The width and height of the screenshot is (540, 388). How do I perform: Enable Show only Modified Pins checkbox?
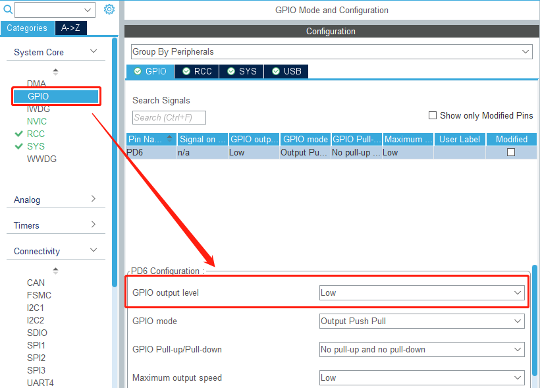432,115
